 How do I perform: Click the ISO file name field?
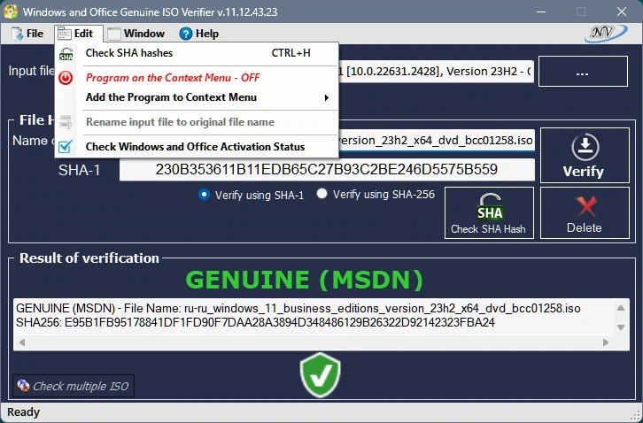coord(436,141)
